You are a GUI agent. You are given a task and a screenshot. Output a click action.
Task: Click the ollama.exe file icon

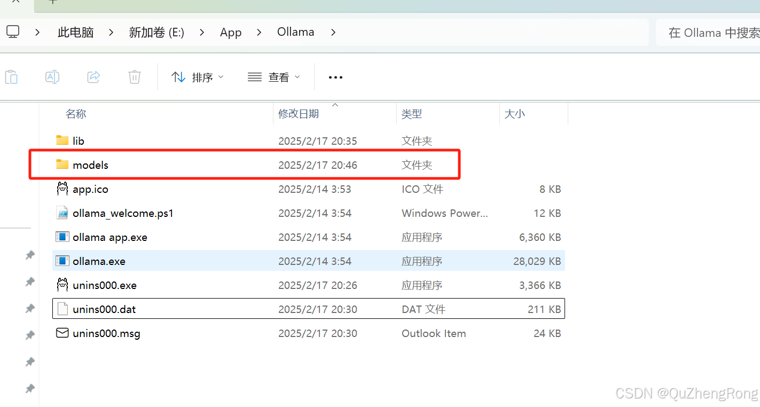pos(62,261)
